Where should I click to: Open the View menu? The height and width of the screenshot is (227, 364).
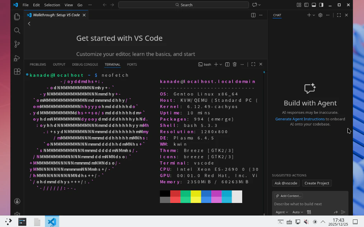(x=69, y=5)
